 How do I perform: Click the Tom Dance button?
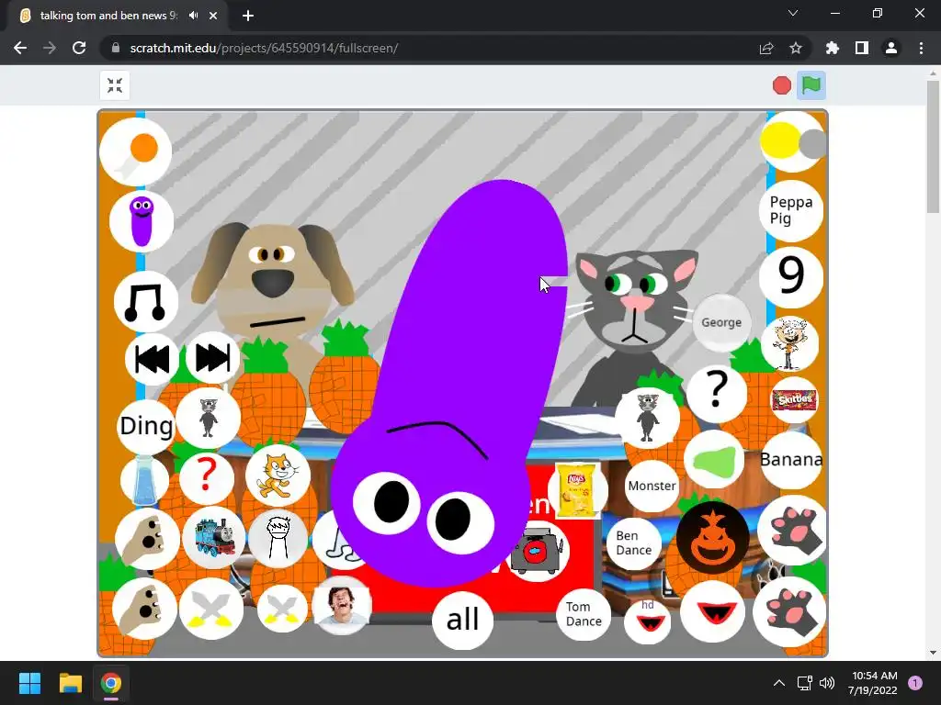tap(584, 614)
